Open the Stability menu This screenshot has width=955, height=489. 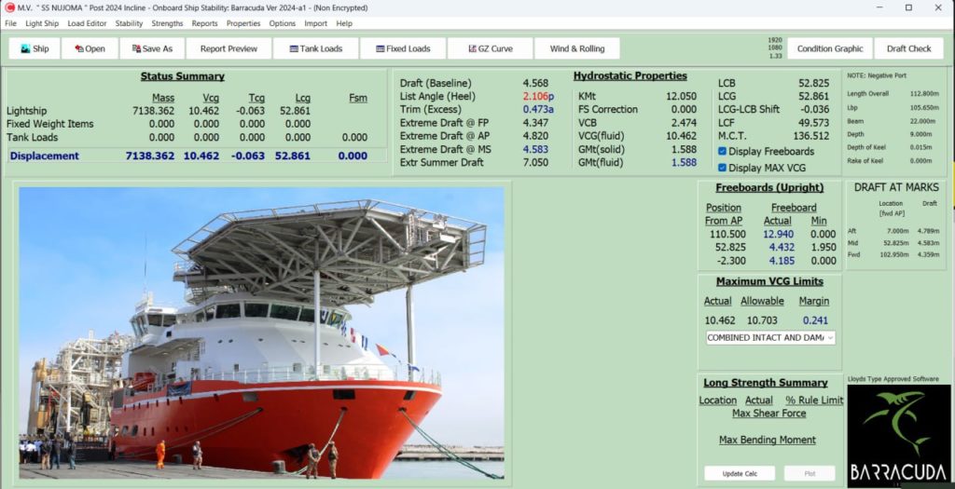coord(129,23)
